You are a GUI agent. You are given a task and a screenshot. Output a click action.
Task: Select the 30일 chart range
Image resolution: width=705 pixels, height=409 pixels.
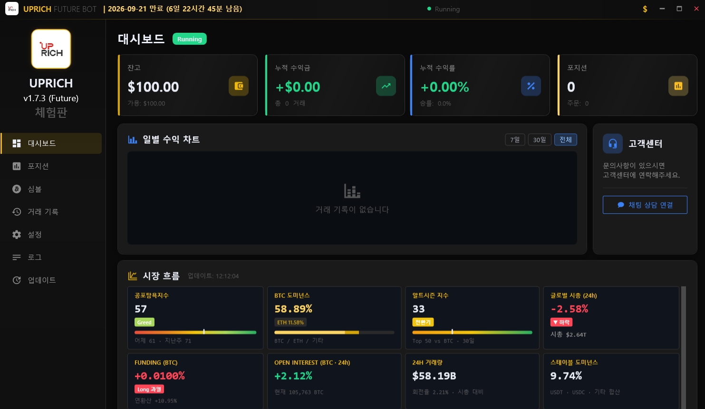point(540,140)
